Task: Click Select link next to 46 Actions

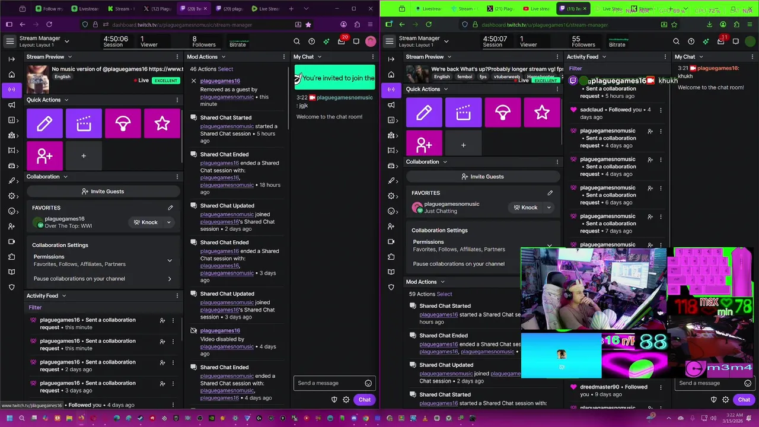Action: (x=225, y=69)
